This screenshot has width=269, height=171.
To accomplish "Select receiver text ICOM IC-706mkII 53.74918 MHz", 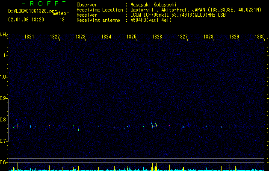I will coord(178,15).
